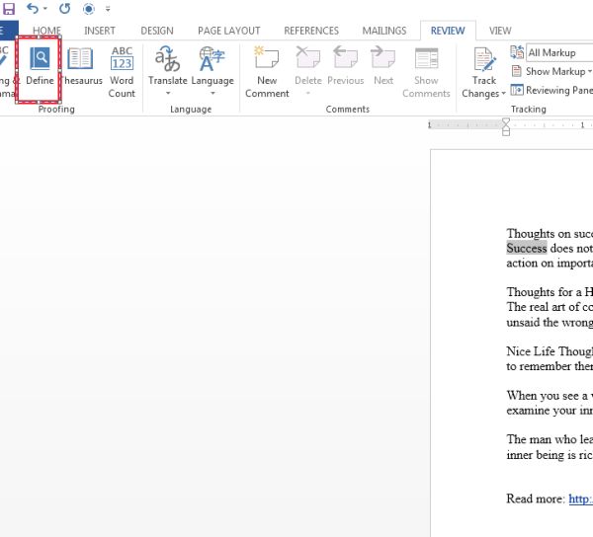Click the line starting 'When you see a'
This screenshot has height=537, width=593.
click(550, 396)
